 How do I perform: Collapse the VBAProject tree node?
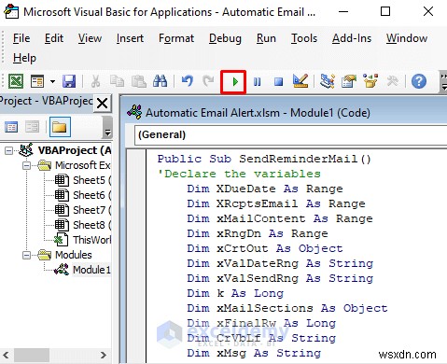pyautogui.click(x=9, y=151)
